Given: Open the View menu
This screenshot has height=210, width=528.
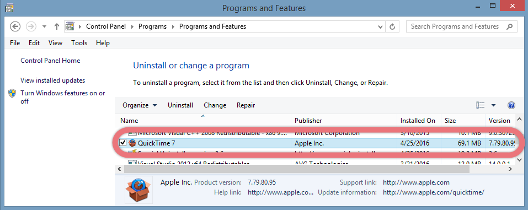Looking at the screenshot, I should pyautogui.click(x=55, y=43).
